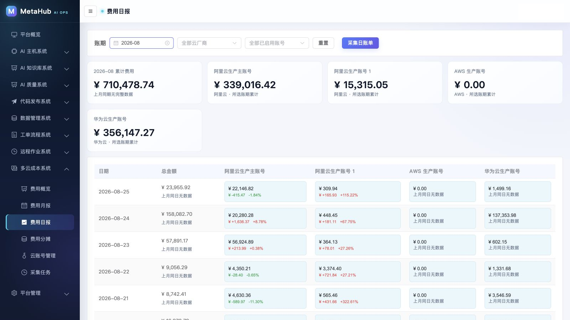Click the 代码发布系统 paper plane icon

(x=14, y=101)
